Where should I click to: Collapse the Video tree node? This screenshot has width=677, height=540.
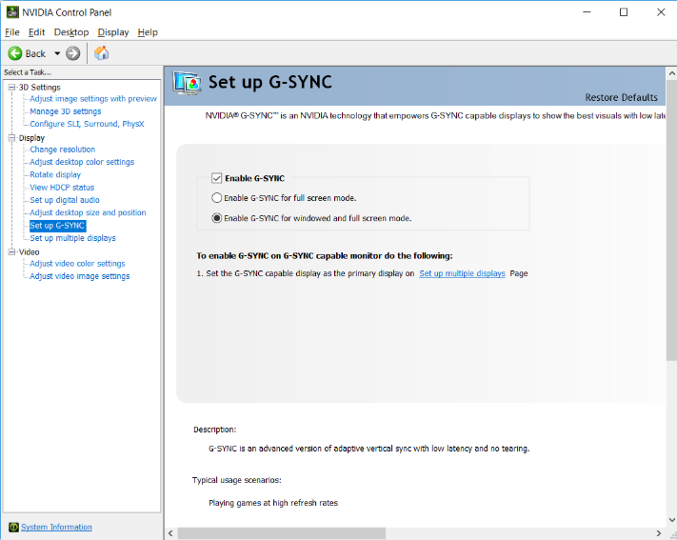11,251
